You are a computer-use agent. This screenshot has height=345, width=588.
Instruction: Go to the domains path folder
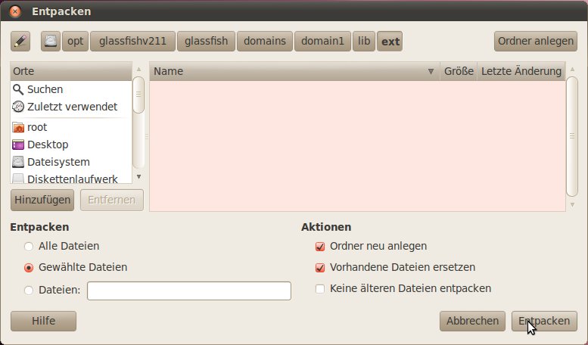click(x=264, y=42)
